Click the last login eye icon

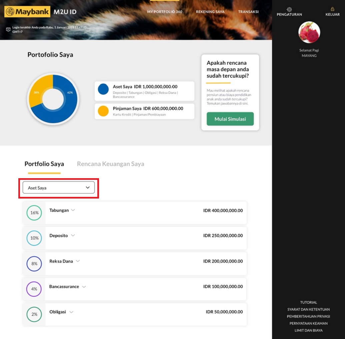click(8, 29)
